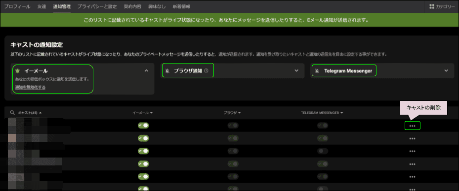Screen dimensions: 459x191
Task: Toggle email notification for the second cast row
Action: (x=143, y=138)
